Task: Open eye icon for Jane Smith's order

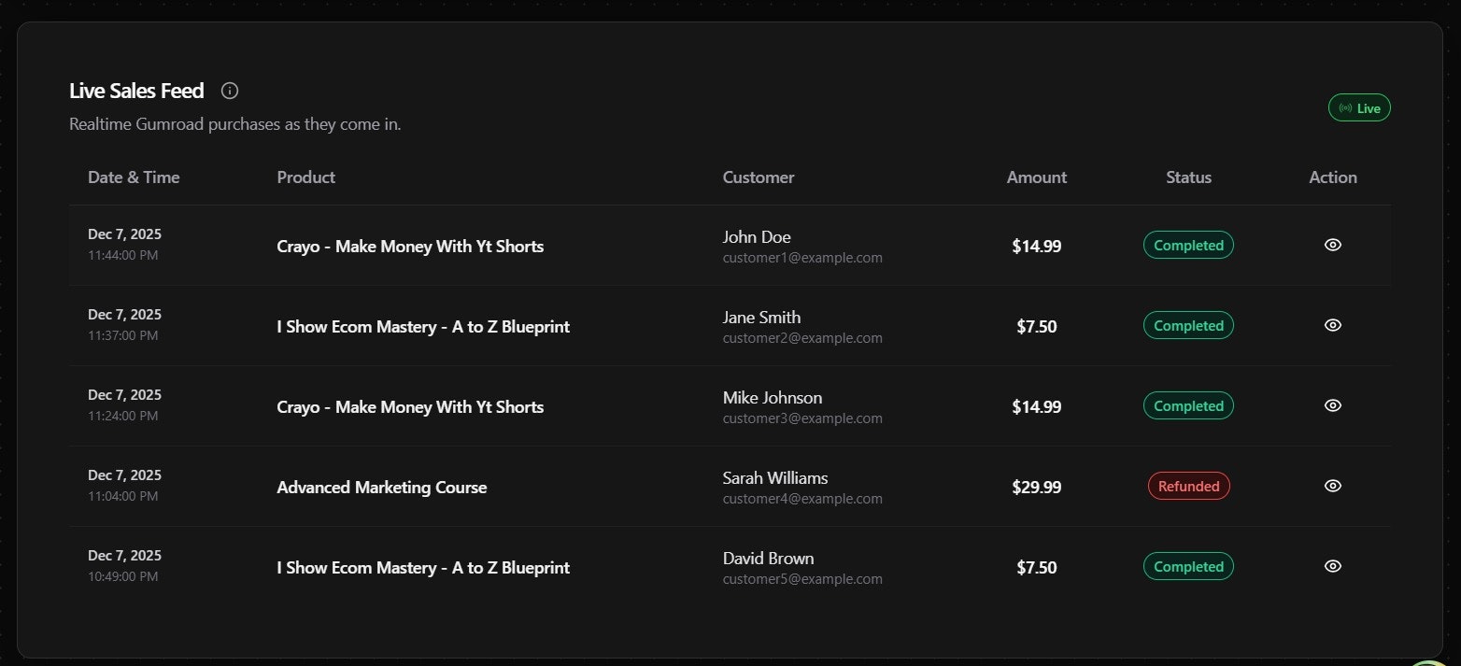Action: 1333,325
